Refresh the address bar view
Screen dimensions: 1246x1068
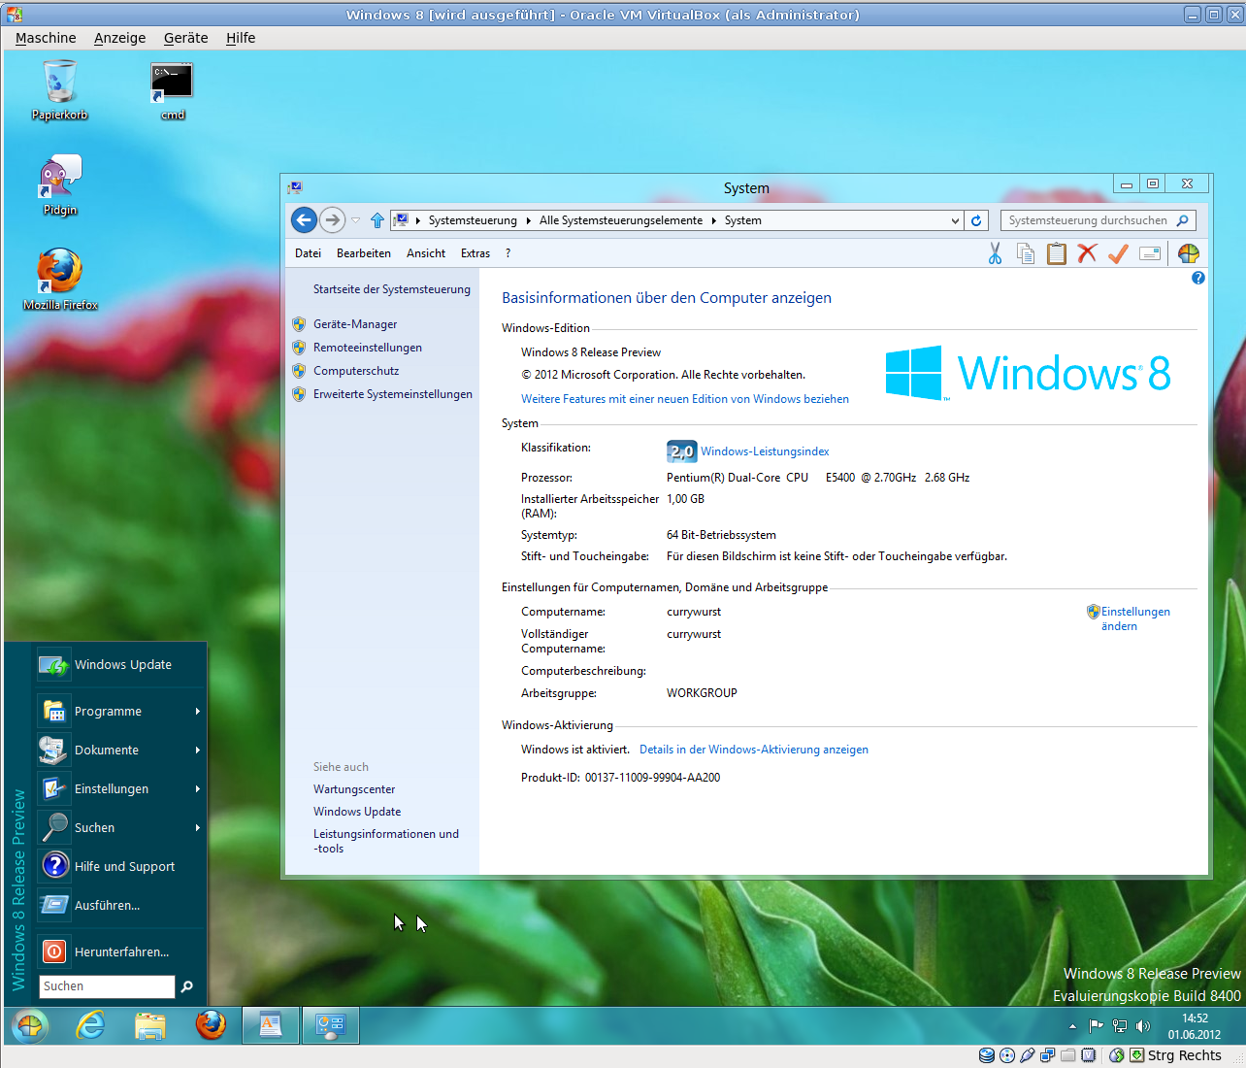976,220
